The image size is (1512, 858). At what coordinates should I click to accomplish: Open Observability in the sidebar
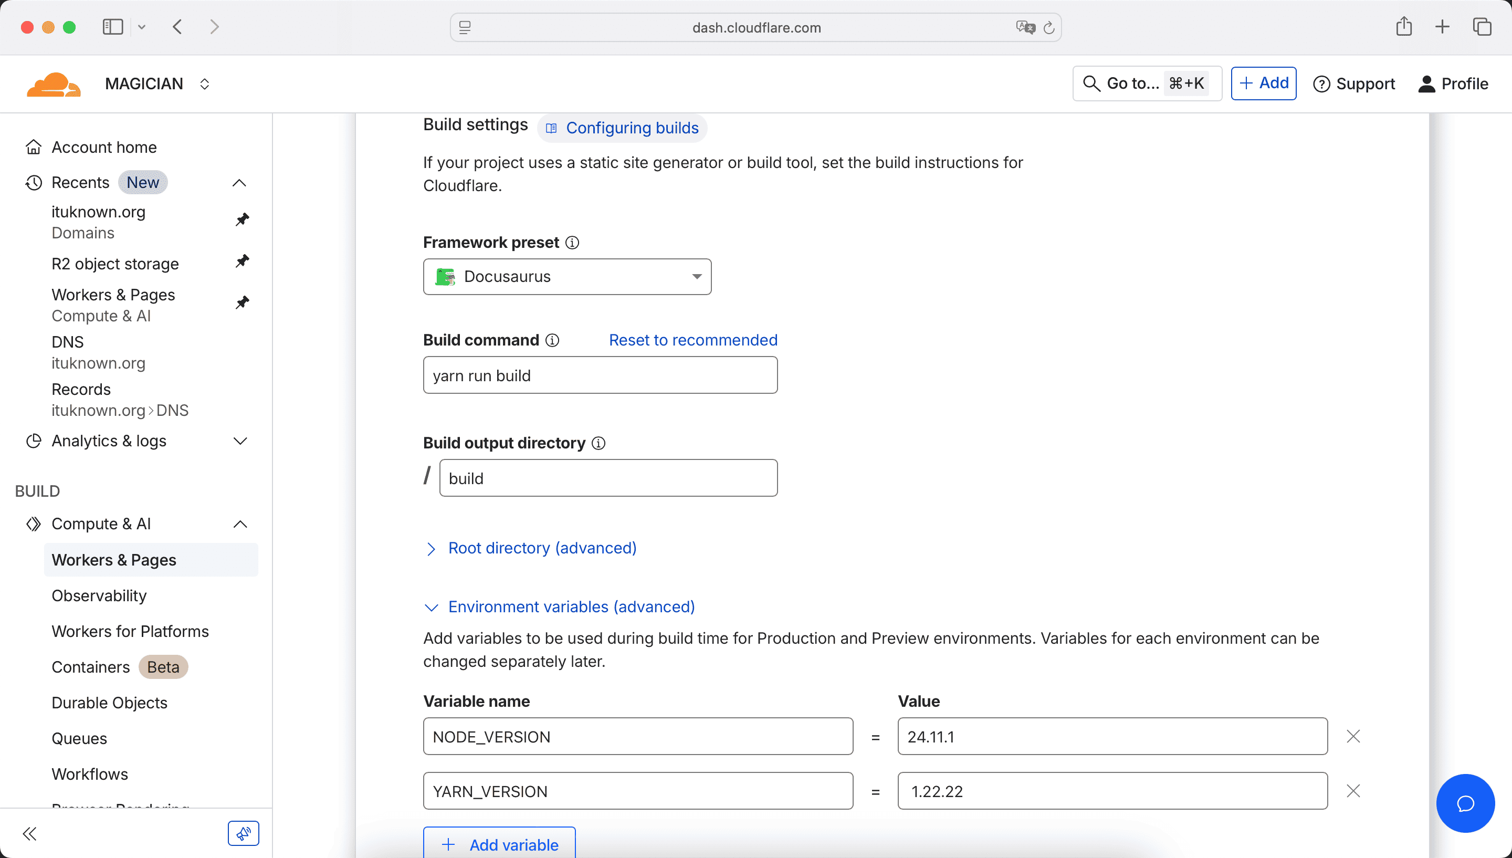pyautogui.click(x=99, y=596)
